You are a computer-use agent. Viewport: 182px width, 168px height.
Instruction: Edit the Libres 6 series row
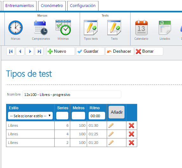click(x=111, y=125)
